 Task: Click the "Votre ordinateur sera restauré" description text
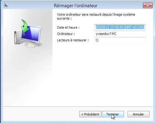point(96,17)
